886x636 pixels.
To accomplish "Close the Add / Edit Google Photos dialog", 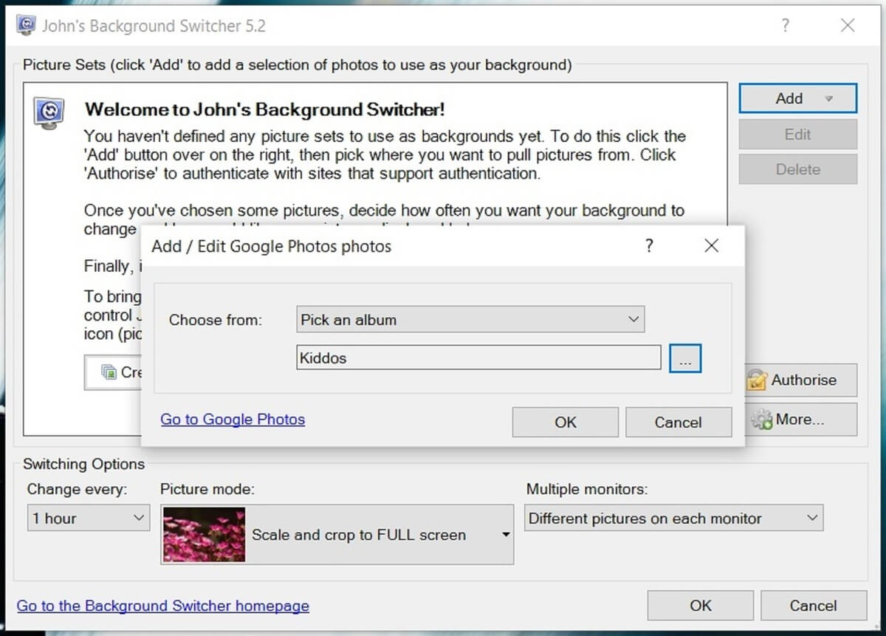I will pos(711,246).
